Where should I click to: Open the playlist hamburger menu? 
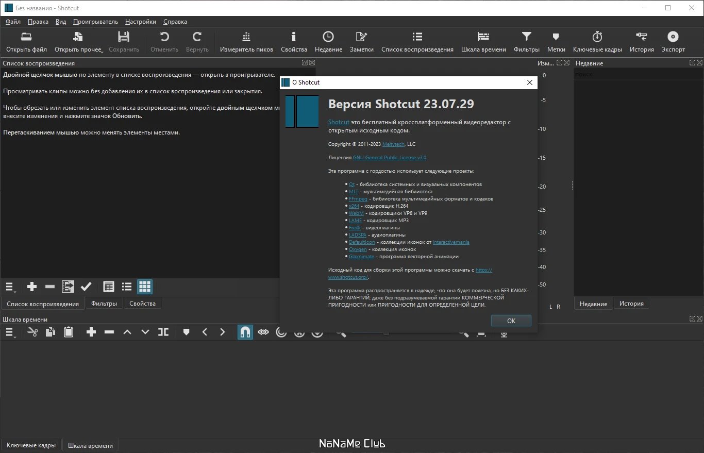[x=10, y=287]
